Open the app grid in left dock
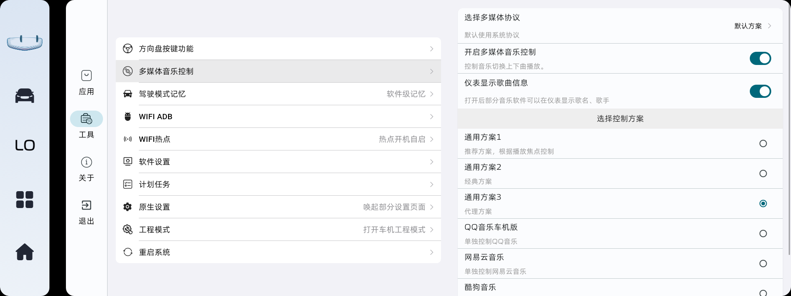 pyautogui.click(x=25, y=200)
